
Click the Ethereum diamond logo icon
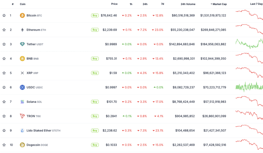point(22,30)
